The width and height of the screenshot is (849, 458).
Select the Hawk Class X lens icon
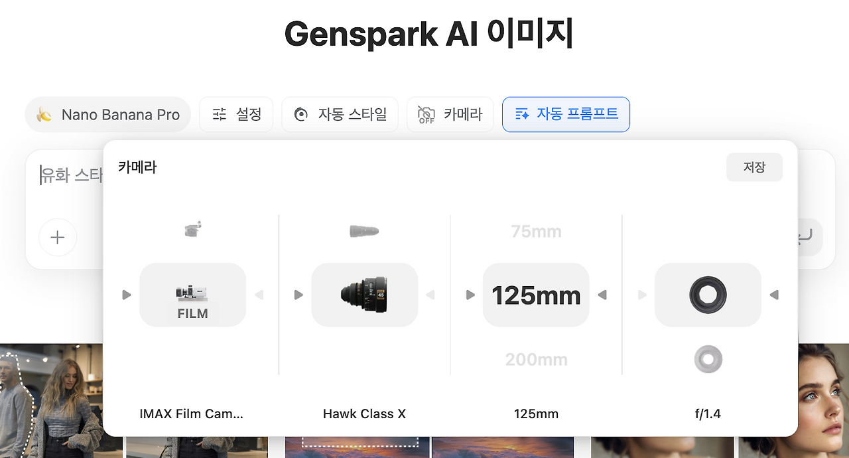coord(364,295)
